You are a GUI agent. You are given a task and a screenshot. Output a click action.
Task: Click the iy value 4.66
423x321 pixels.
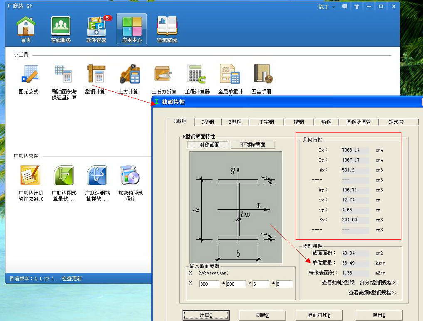coord(355,210)
